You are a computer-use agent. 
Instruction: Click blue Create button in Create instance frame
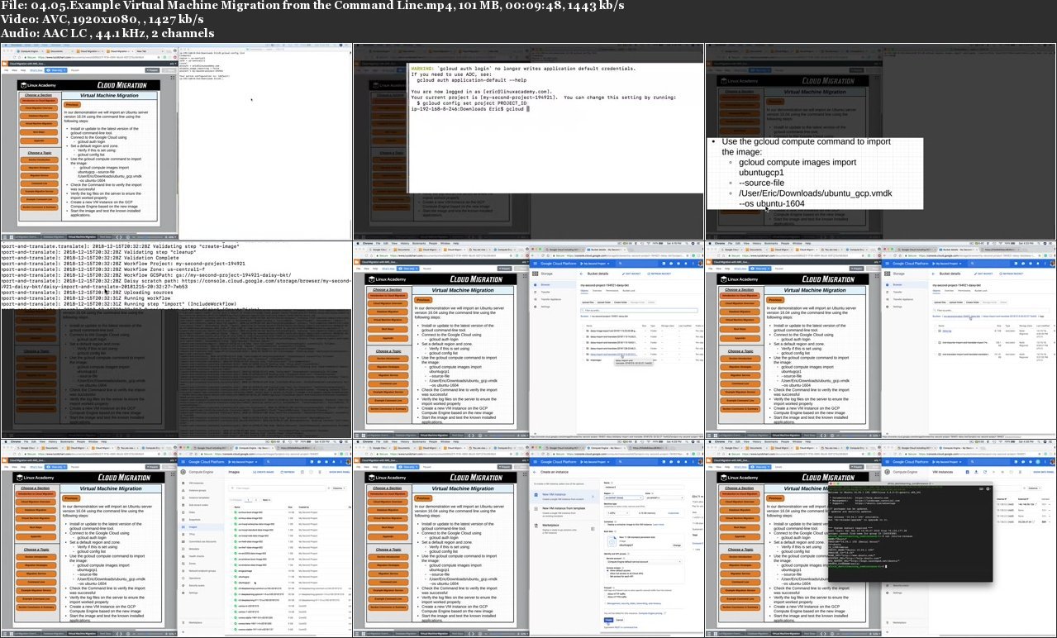[x=608, y=620]
